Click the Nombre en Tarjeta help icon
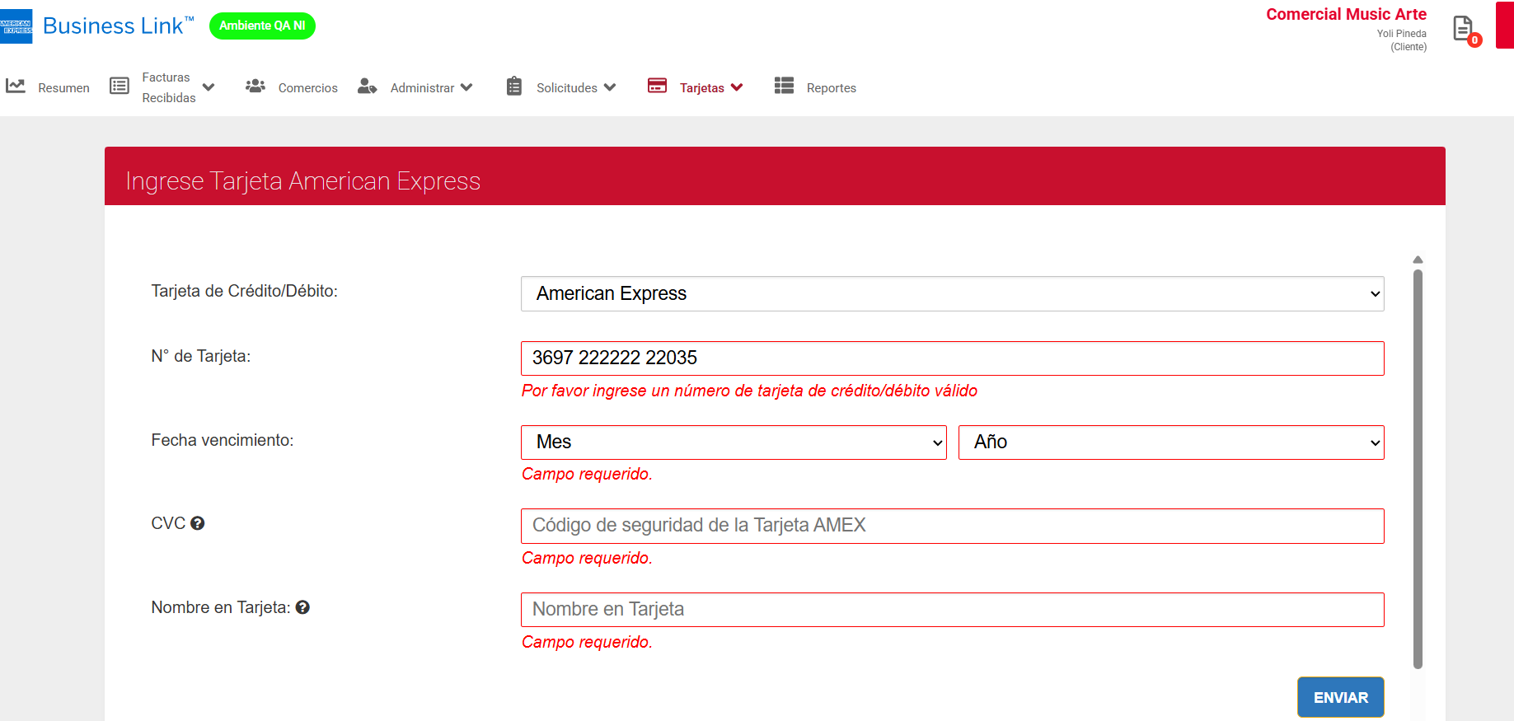Viewport: 1514px width, 721px height. tap(302, 607)
